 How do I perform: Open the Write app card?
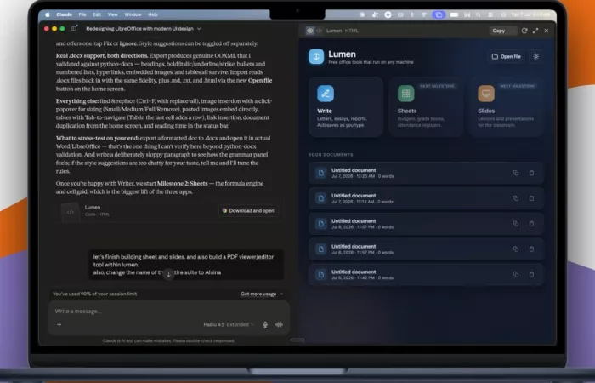[346, 106]
